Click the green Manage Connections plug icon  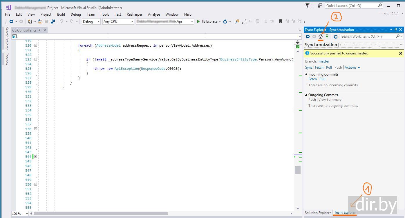(x=327, y=36)
